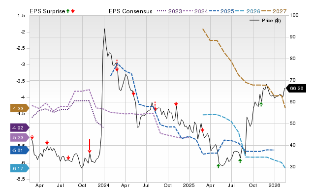Click the 2025 label on the time axis
The height and width of the screenshot is (188, 315).
tap(189, 185)
